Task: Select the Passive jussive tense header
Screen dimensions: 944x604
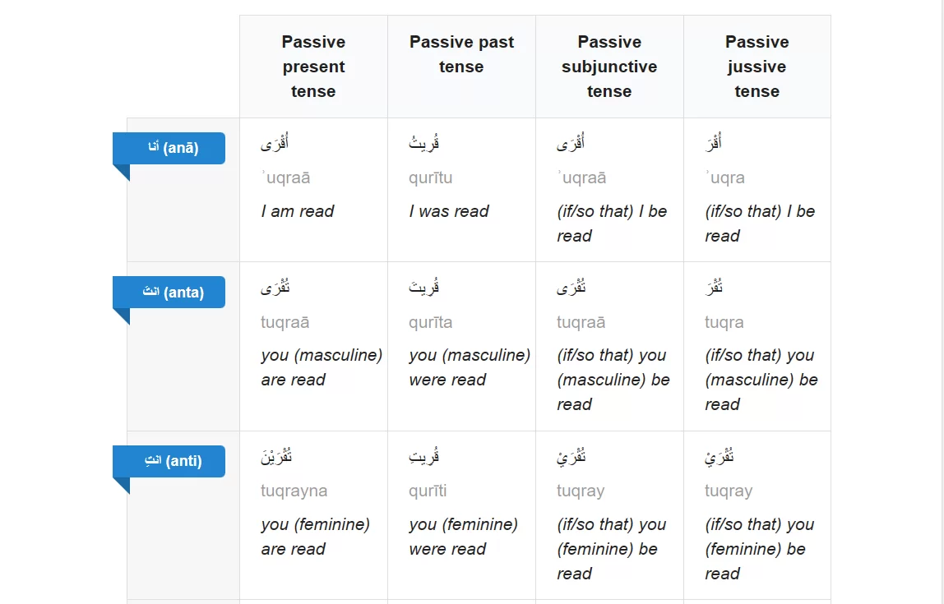Action: (x=757, y=67)
